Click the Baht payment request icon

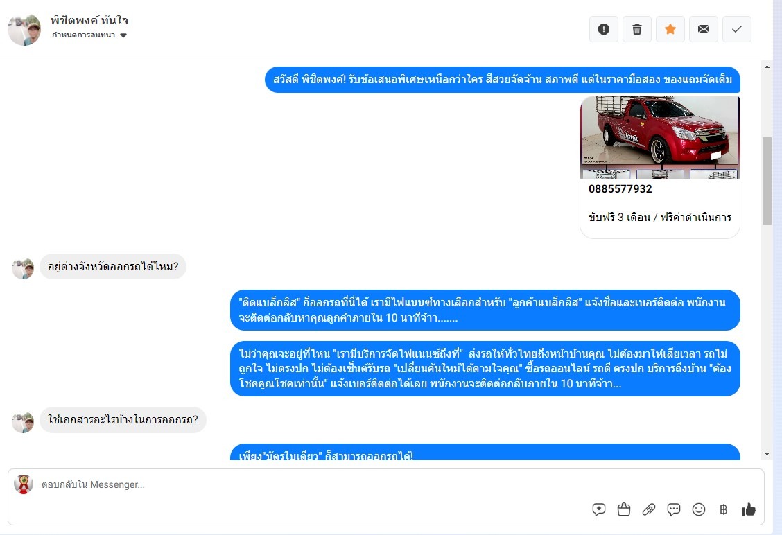pos(724,509)
